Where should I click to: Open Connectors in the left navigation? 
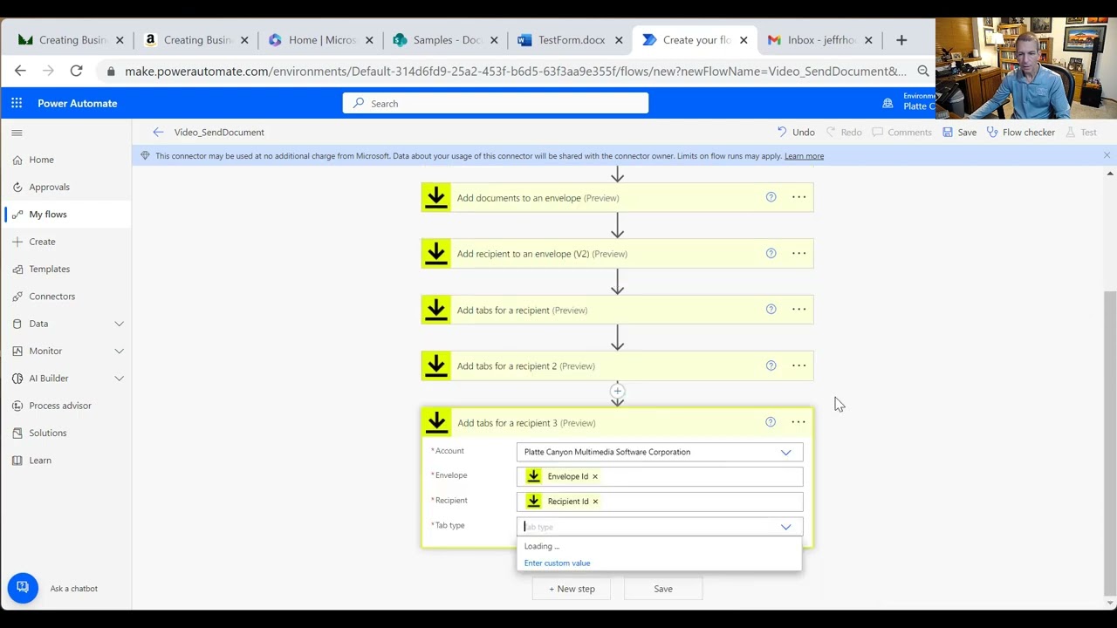pos(66,296)
